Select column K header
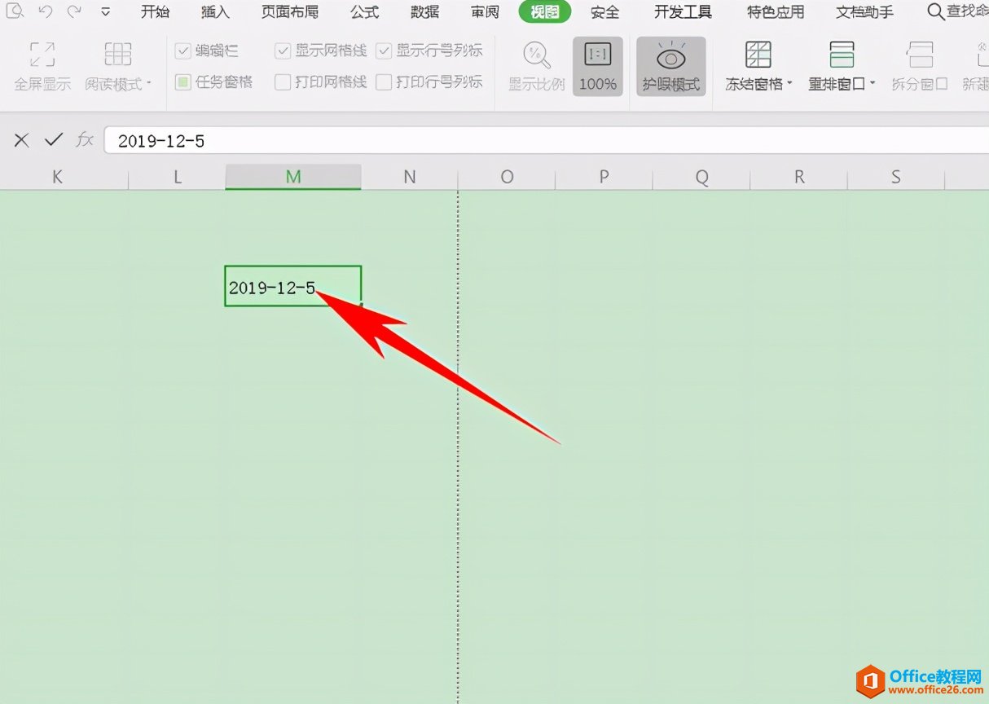 64,177
